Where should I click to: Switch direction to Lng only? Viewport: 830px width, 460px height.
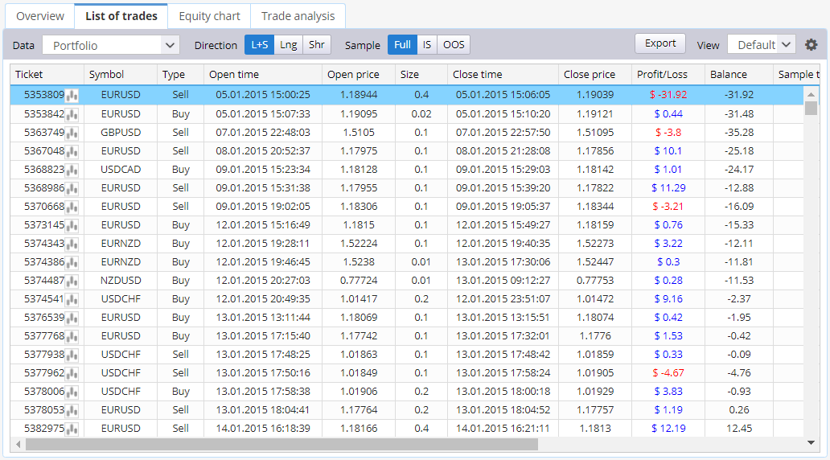click(x=288, y=45)
